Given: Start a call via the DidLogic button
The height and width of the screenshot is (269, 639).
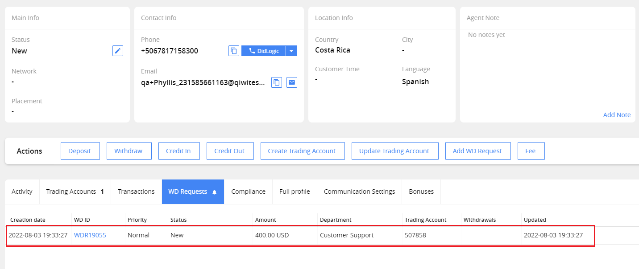Looking at the screenshot, I should [x=263, y=50].
